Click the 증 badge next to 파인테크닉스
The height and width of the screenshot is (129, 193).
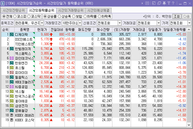[x=12, y=58]
